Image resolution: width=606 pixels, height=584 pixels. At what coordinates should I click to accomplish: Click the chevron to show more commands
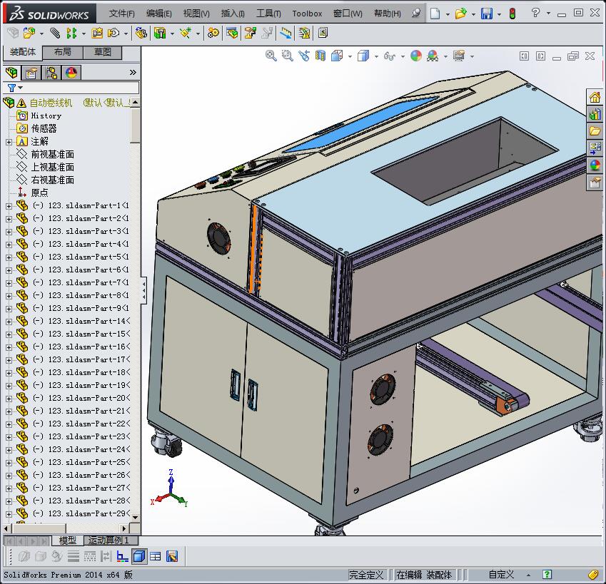click(x=132, y=71)
